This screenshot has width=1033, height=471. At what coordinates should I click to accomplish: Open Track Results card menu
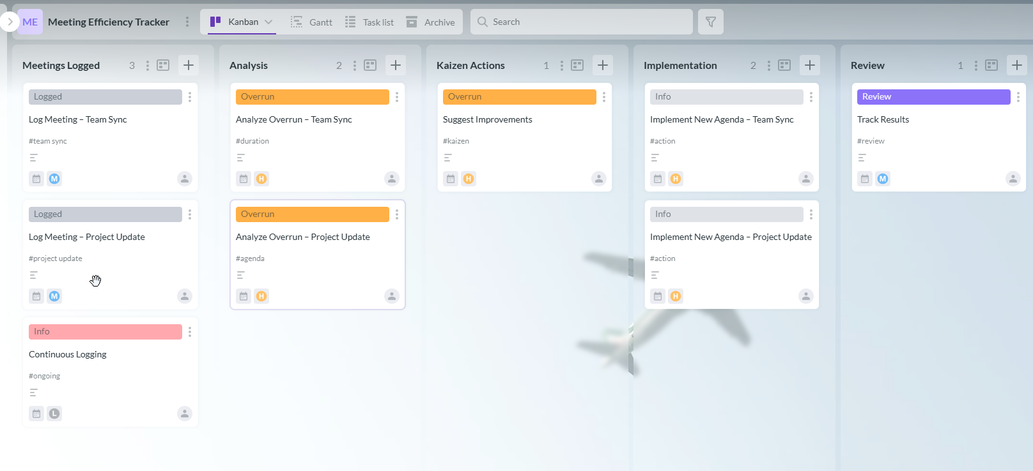(x=1018, y=97)
